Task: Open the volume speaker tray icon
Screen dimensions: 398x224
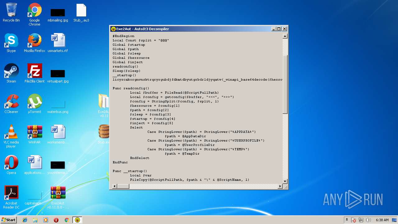Action: point(368,220)
